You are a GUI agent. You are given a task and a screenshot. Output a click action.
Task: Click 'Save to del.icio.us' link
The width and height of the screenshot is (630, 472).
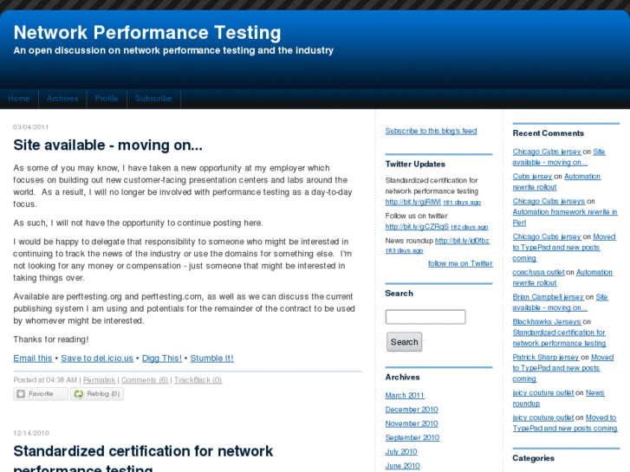click(x=97, y=358)
